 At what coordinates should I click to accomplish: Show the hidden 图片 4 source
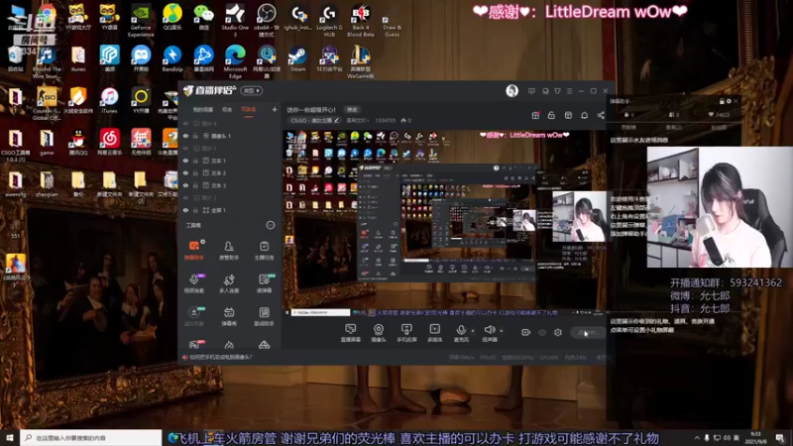point(185,123)
